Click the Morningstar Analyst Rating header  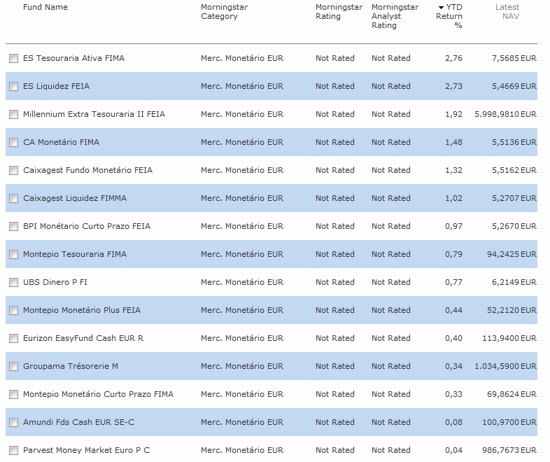[x=395, y=16]
